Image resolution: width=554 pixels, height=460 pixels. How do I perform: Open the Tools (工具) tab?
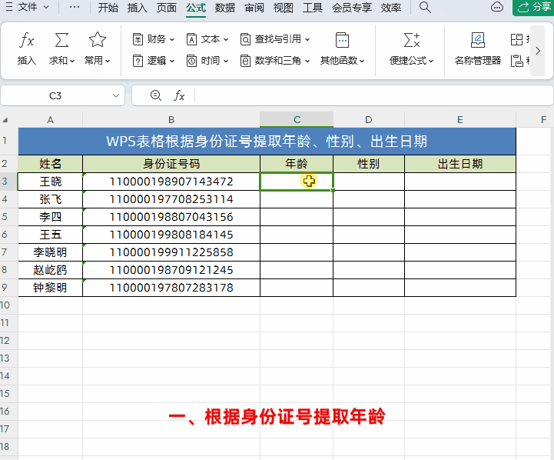tap(313, 8)
